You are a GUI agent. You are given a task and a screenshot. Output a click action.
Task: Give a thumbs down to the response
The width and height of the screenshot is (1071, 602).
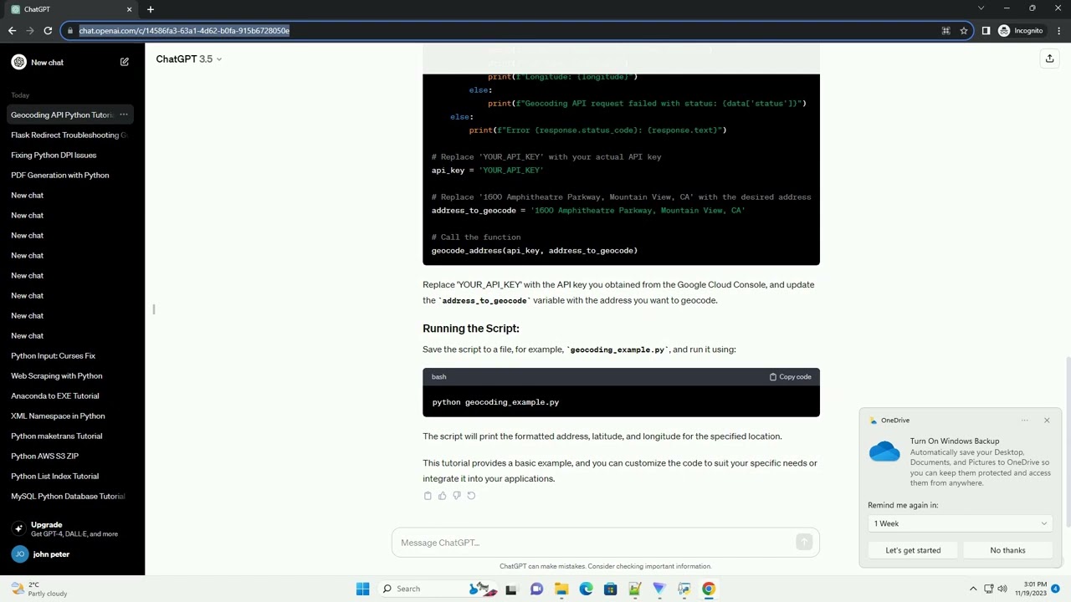point(456,496)
